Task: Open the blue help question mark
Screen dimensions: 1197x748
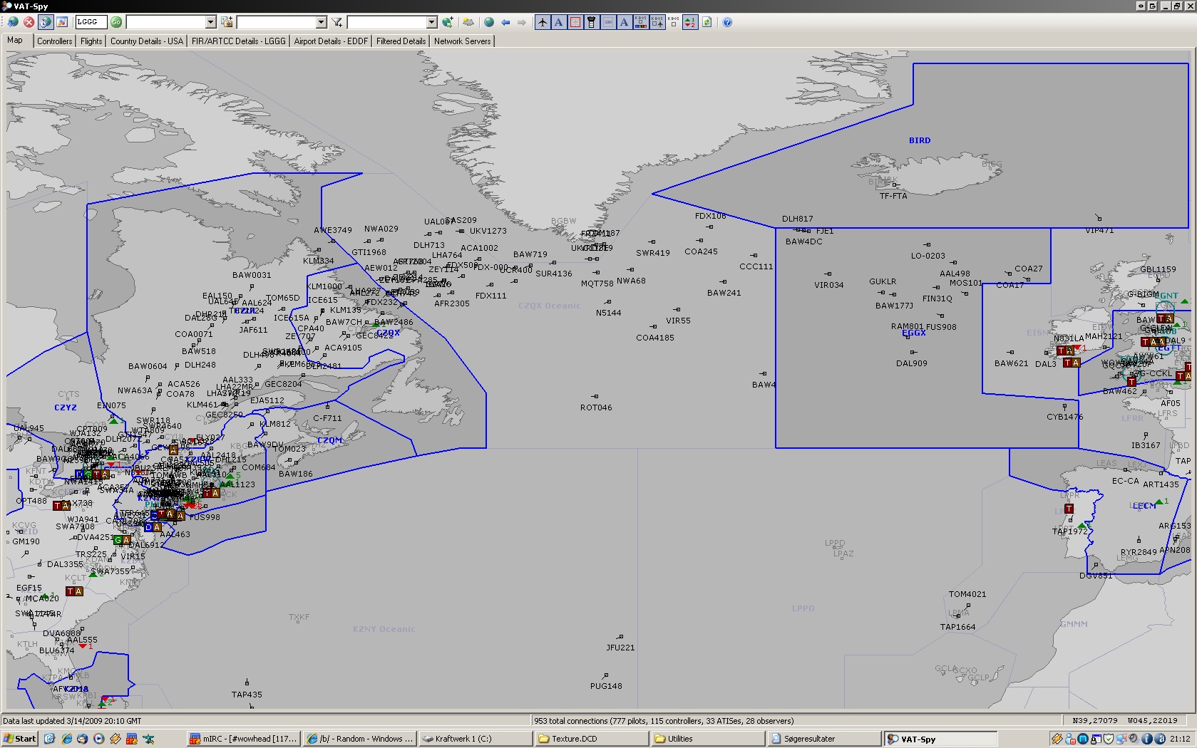Action: (x=727, y=22)
